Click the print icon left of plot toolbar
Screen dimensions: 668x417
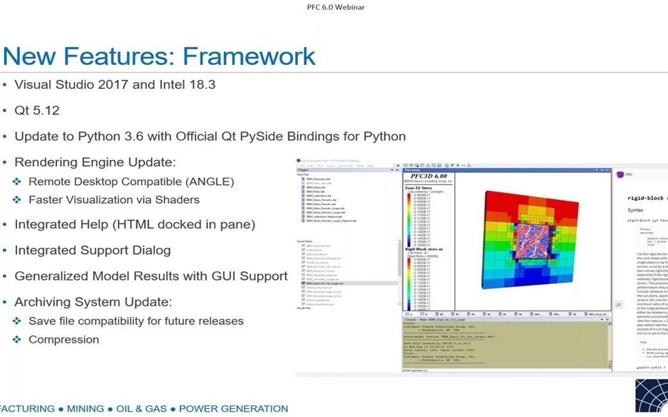(x=398, y=165)
